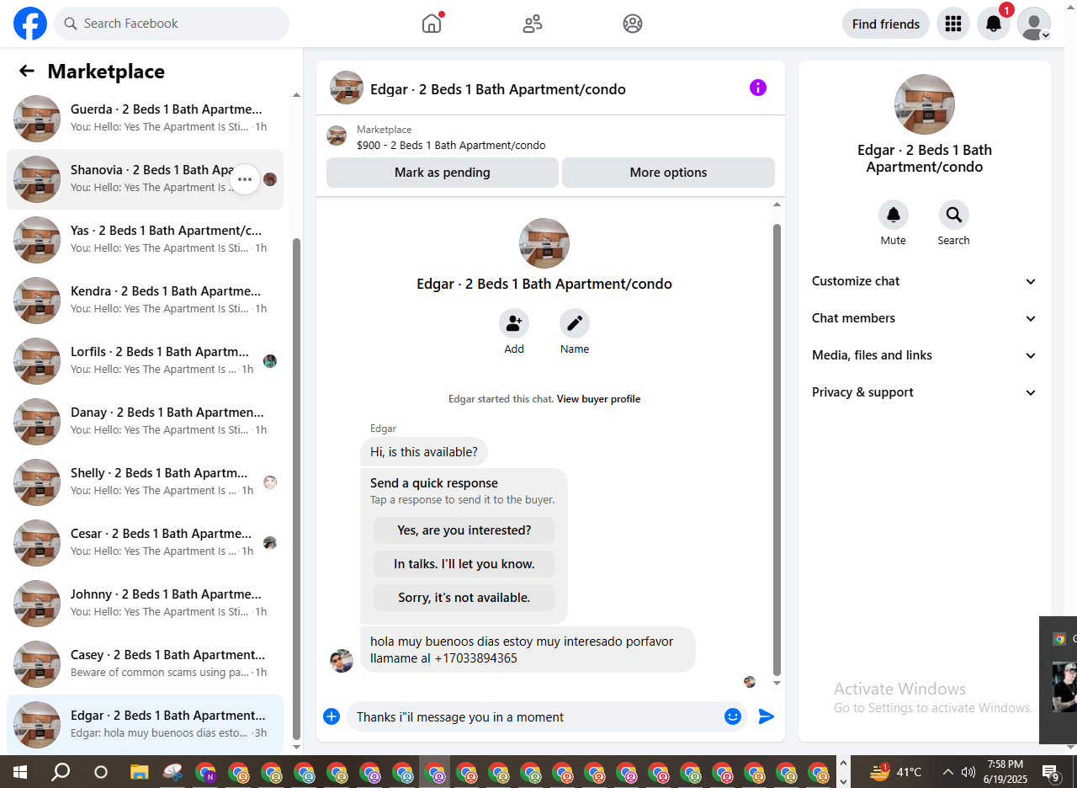Send quick response 'In talks. I'll let you know.'
Screen dimensions: 1077x788
tap(464, 564)
